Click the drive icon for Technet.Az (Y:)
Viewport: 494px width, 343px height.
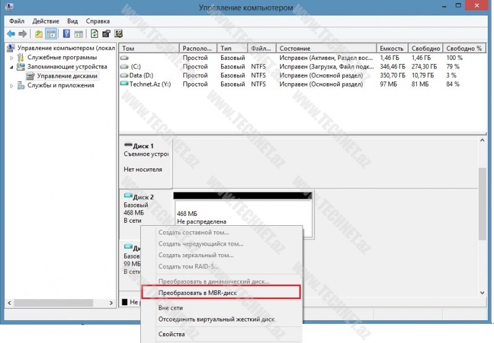(125, 84)
